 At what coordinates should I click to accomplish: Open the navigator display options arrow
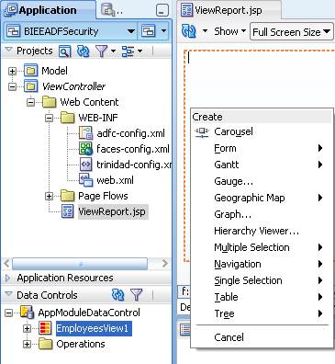(140, 51)
